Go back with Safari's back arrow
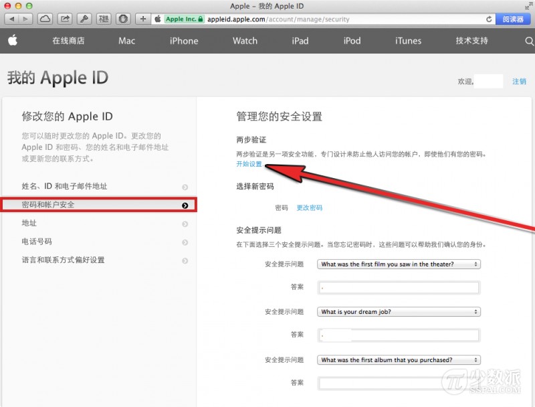 click(x=11, y=19)
